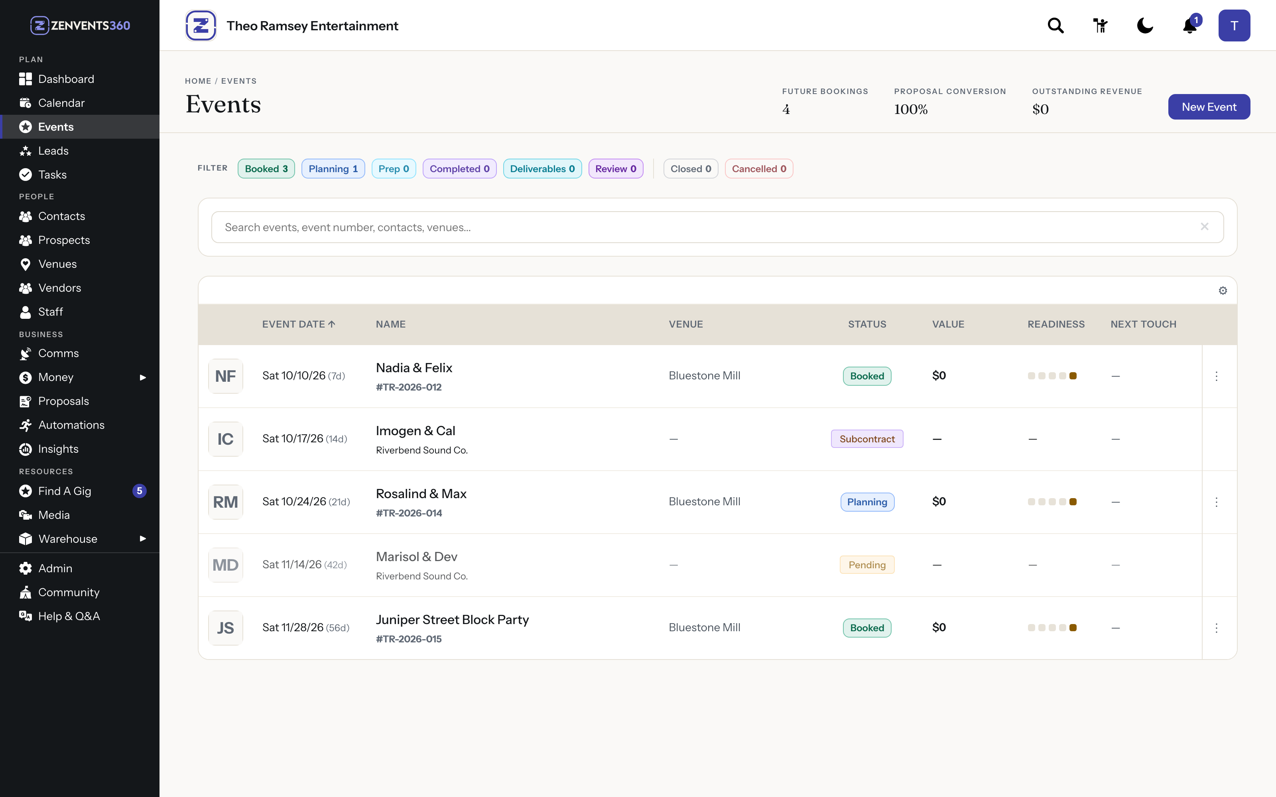Toggle the Deliverables 0 filter chip
This screenshot has height=797, width=1276.
coord(543,169)
